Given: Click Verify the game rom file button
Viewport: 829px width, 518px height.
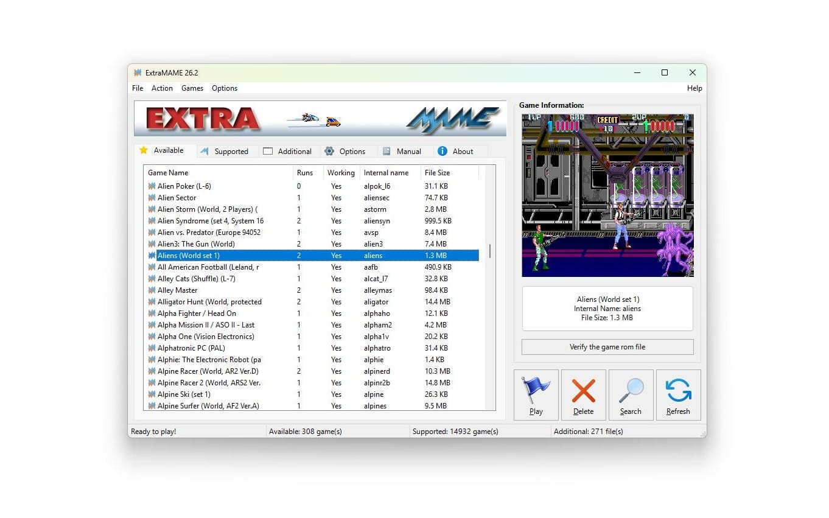Looking at the screenshot, I should click(607, 347).
